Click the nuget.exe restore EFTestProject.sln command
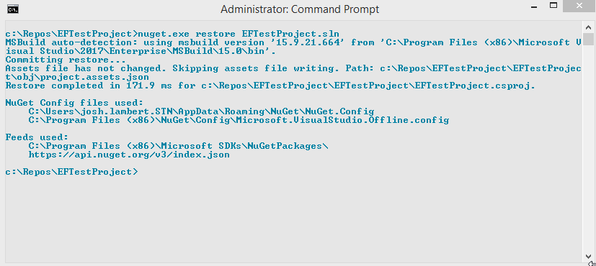The width and height of the screenshot is (596, 266). pos(239,34)
